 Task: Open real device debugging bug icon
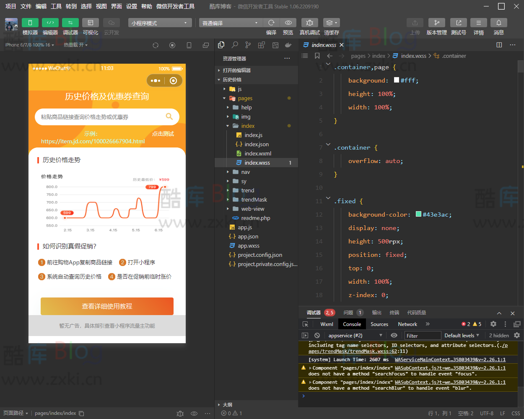pos(309,23)
